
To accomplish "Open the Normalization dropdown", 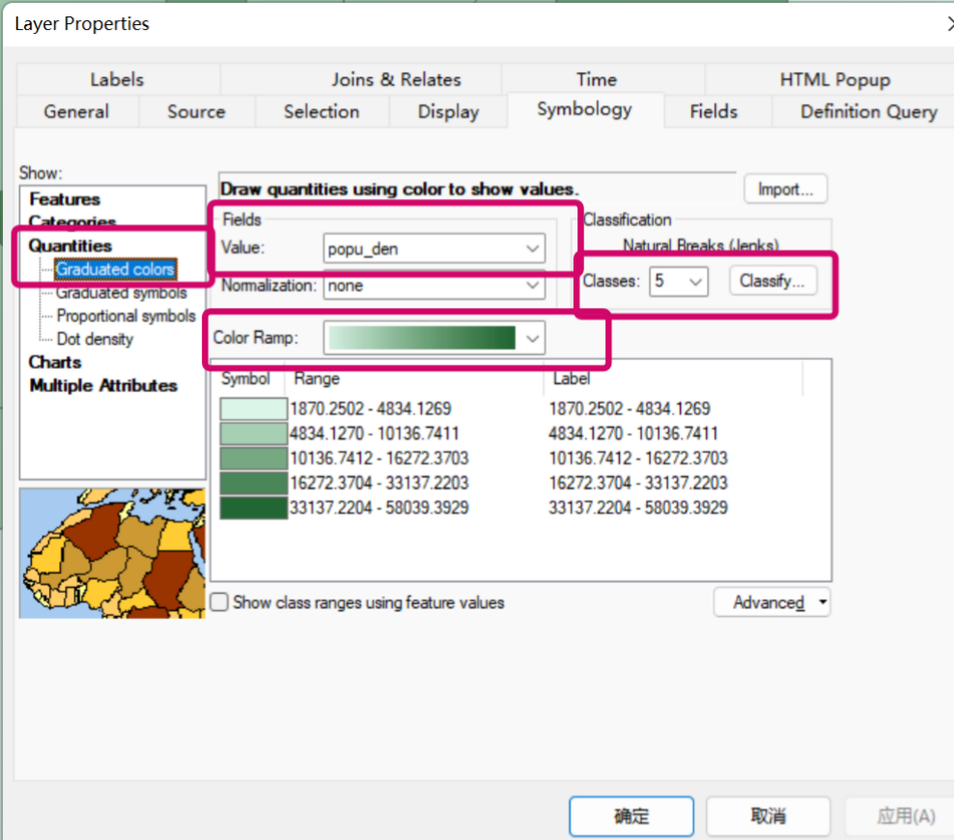I will coord(533,286).
